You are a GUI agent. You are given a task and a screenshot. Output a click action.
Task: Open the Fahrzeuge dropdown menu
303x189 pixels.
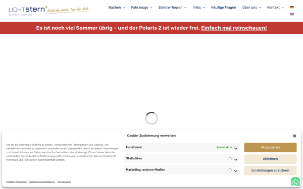(141, 8)
